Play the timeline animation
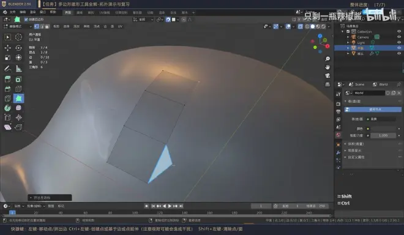This screenshot has width=404, height=235. click(x=170, y=206)
